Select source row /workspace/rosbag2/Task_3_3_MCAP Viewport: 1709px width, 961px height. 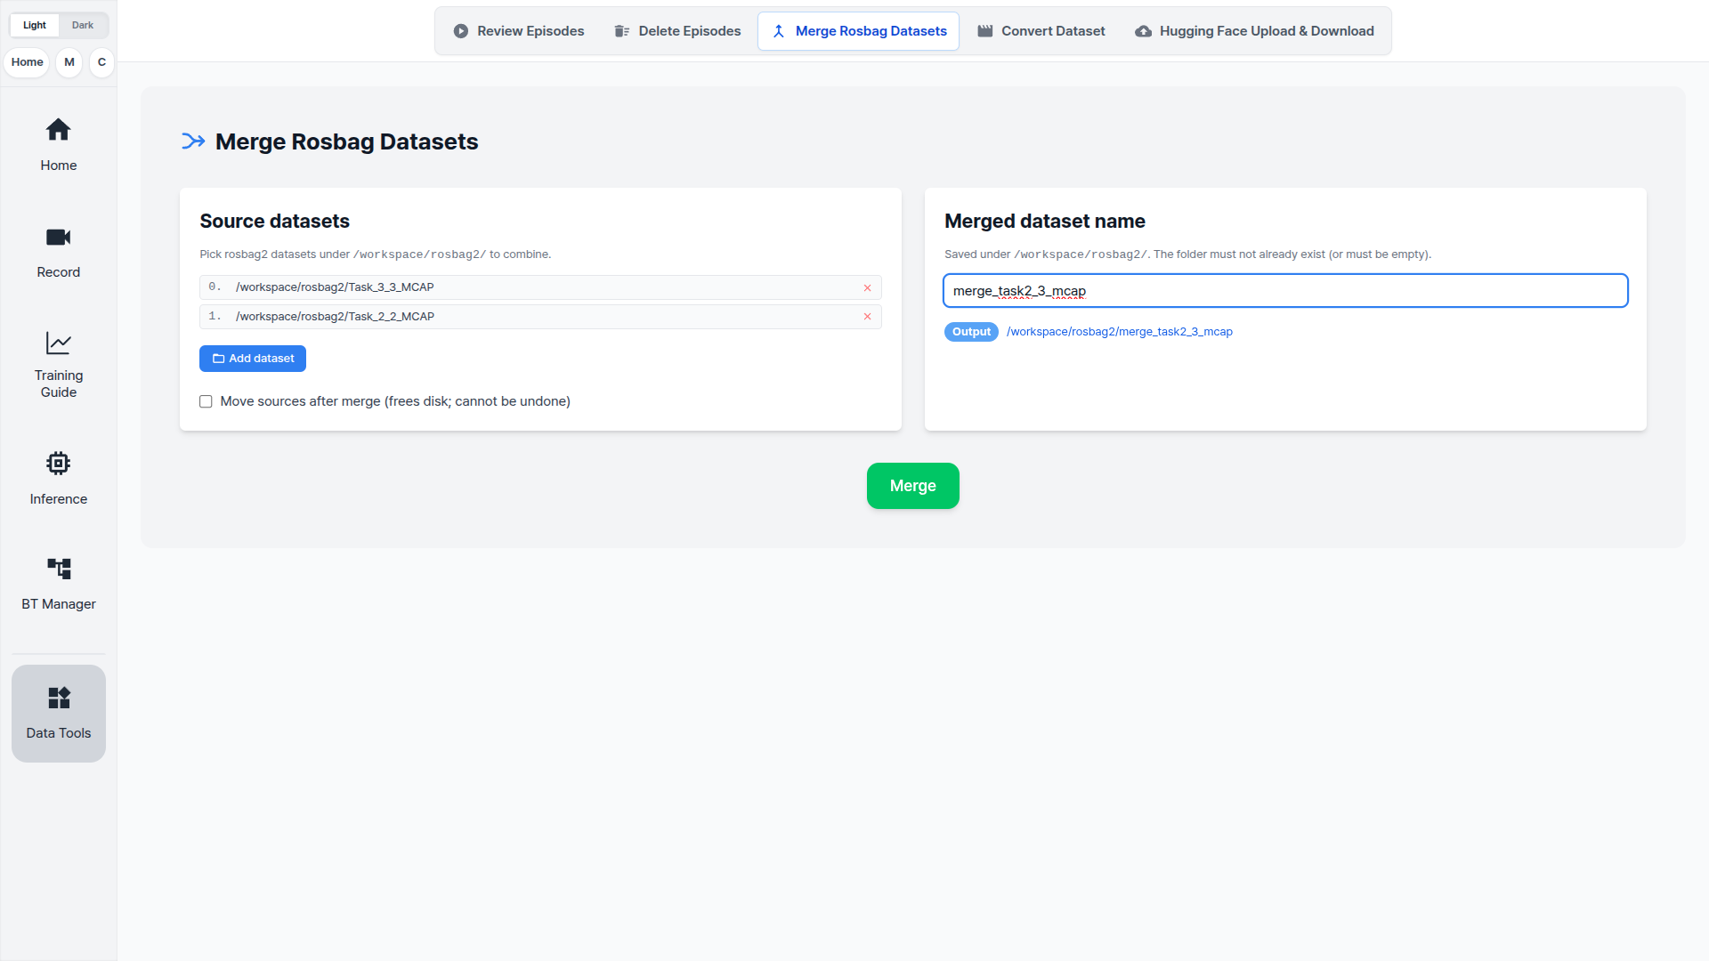pos(540,287)
